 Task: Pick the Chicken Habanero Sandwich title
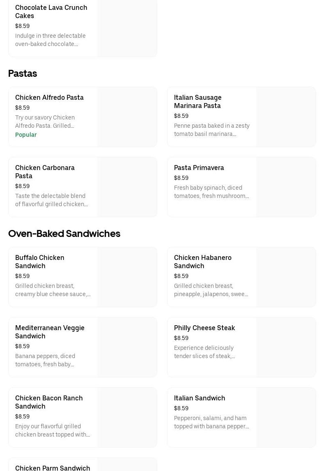pos(203,262)
